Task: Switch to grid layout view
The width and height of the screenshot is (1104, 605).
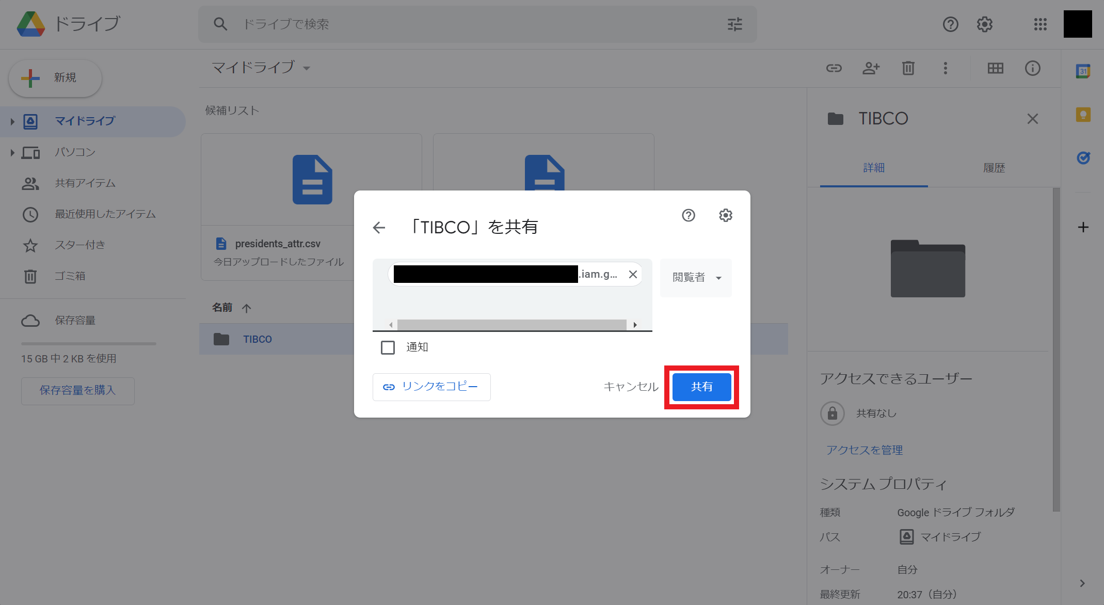Action: click(x=996, y=68)
